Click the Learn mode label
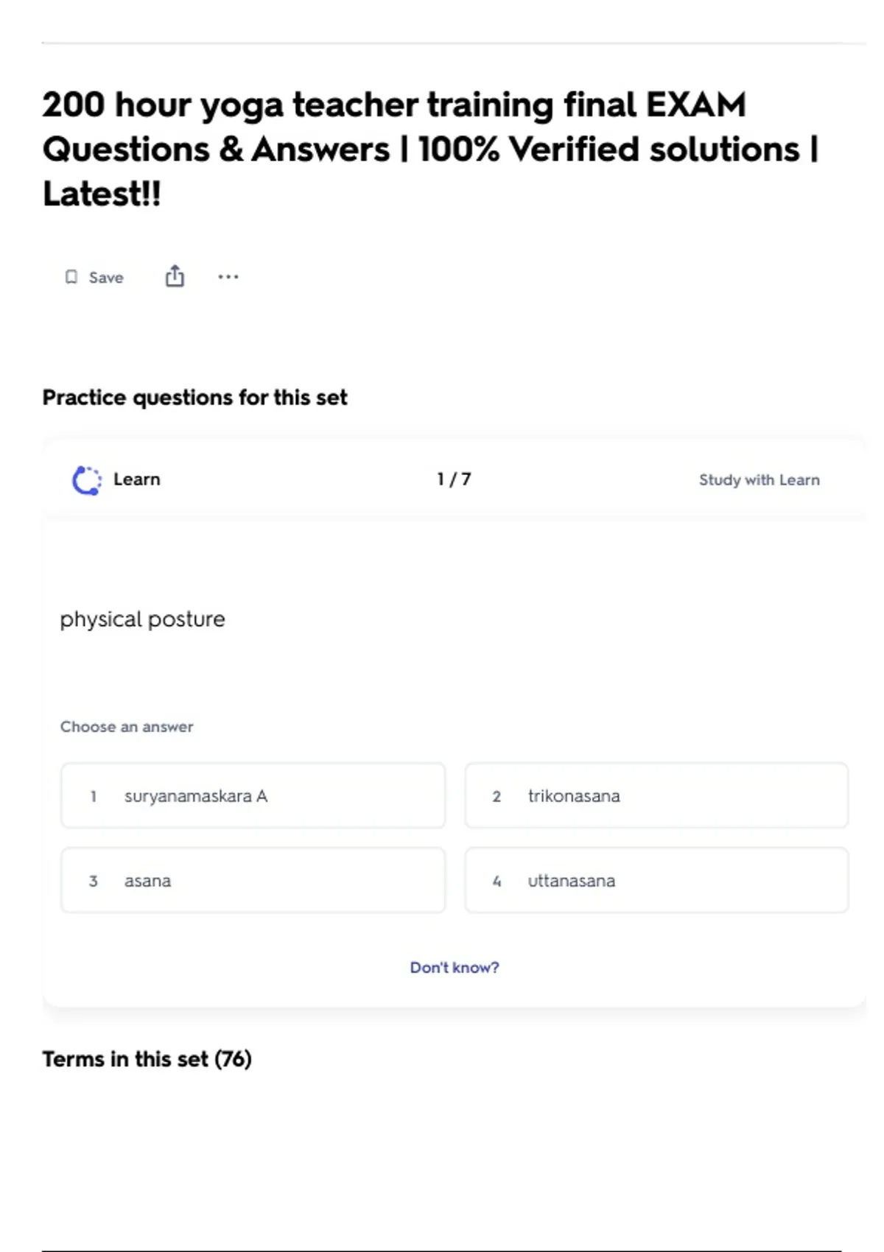 (136, 479)
